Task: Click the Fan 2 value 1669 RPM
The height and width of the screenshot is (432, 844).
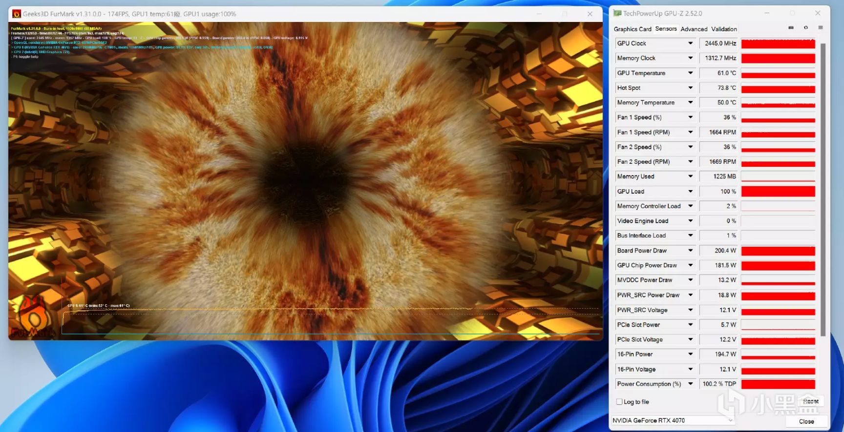Action: click(x=718, y=162)
